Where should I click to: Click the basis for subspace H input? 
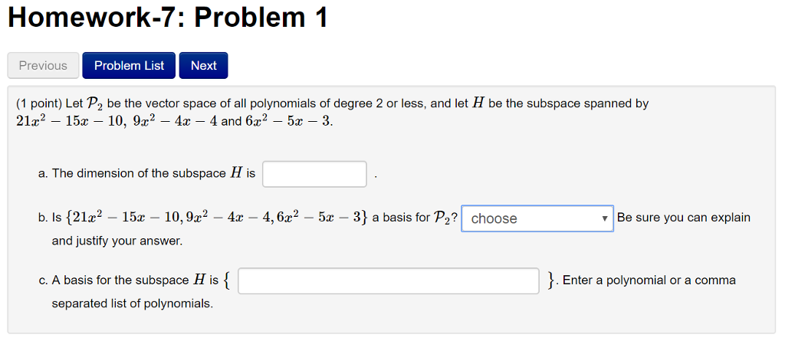pyautogui.click(x=389, y=280)
